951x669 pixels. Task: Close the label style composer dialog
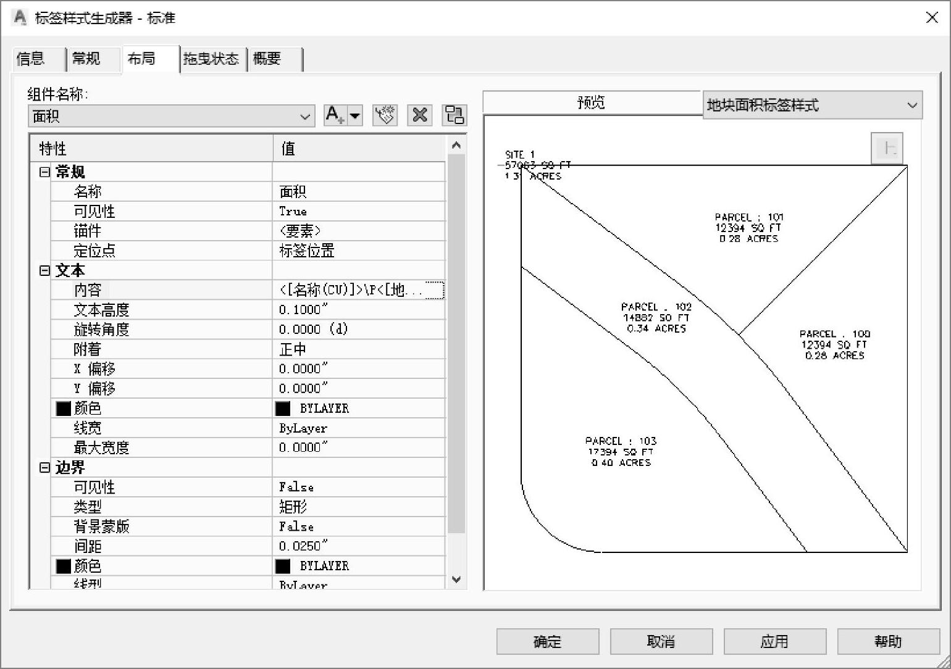932,18
